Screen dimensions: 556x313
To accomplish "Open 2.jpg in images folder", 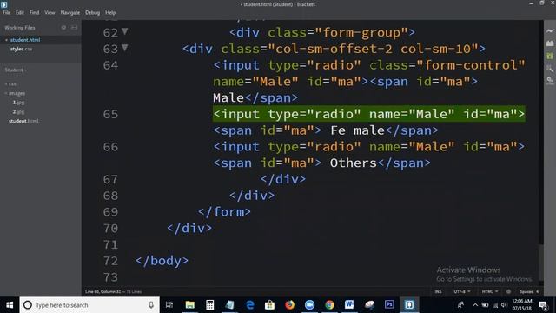I will (x=18, y=112).
